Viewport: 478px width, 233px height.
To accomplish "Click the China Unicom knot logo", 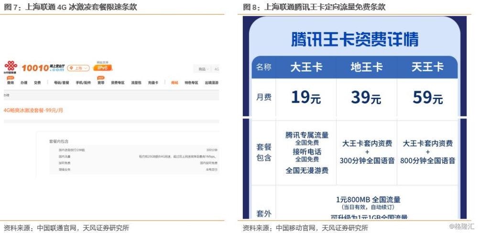I will pyautogui.click(x=11, y=66).
